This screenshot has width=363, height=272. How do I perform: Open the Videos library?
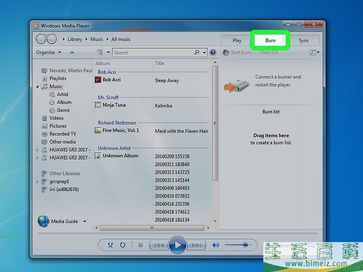click(x=56, y=118)
